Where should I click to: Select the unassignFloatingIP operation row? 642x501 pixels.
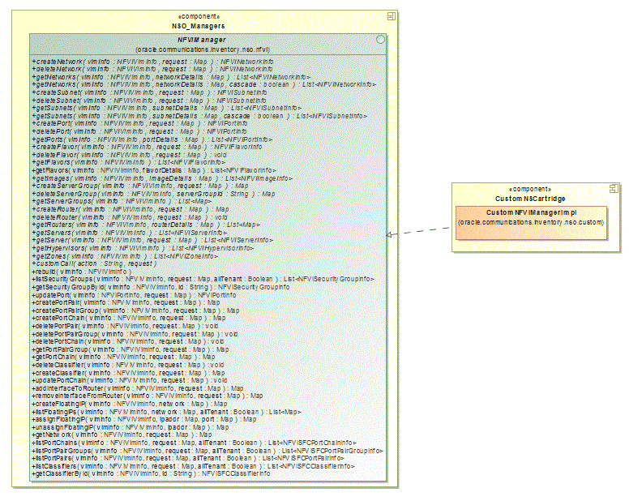(x=131, y=427)
